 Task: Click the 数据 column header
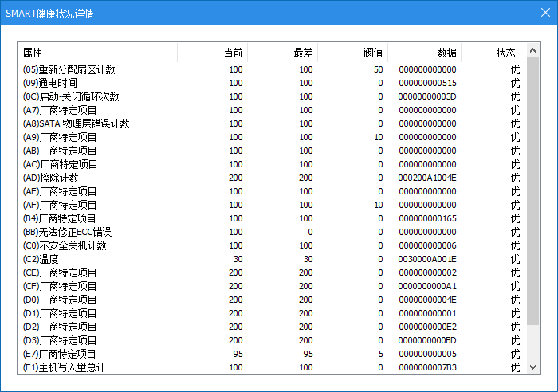[446, 53]
